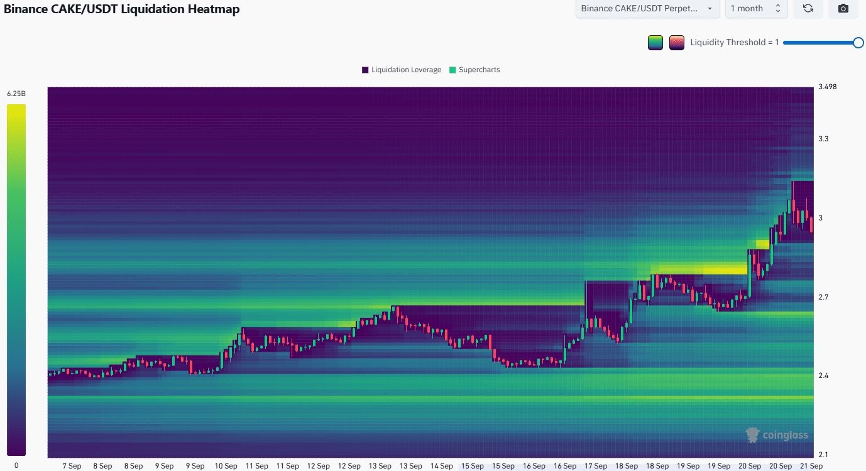Click the Binance CAKE/USDT Liquidation Heatmap title

click(x=122, y=9)
